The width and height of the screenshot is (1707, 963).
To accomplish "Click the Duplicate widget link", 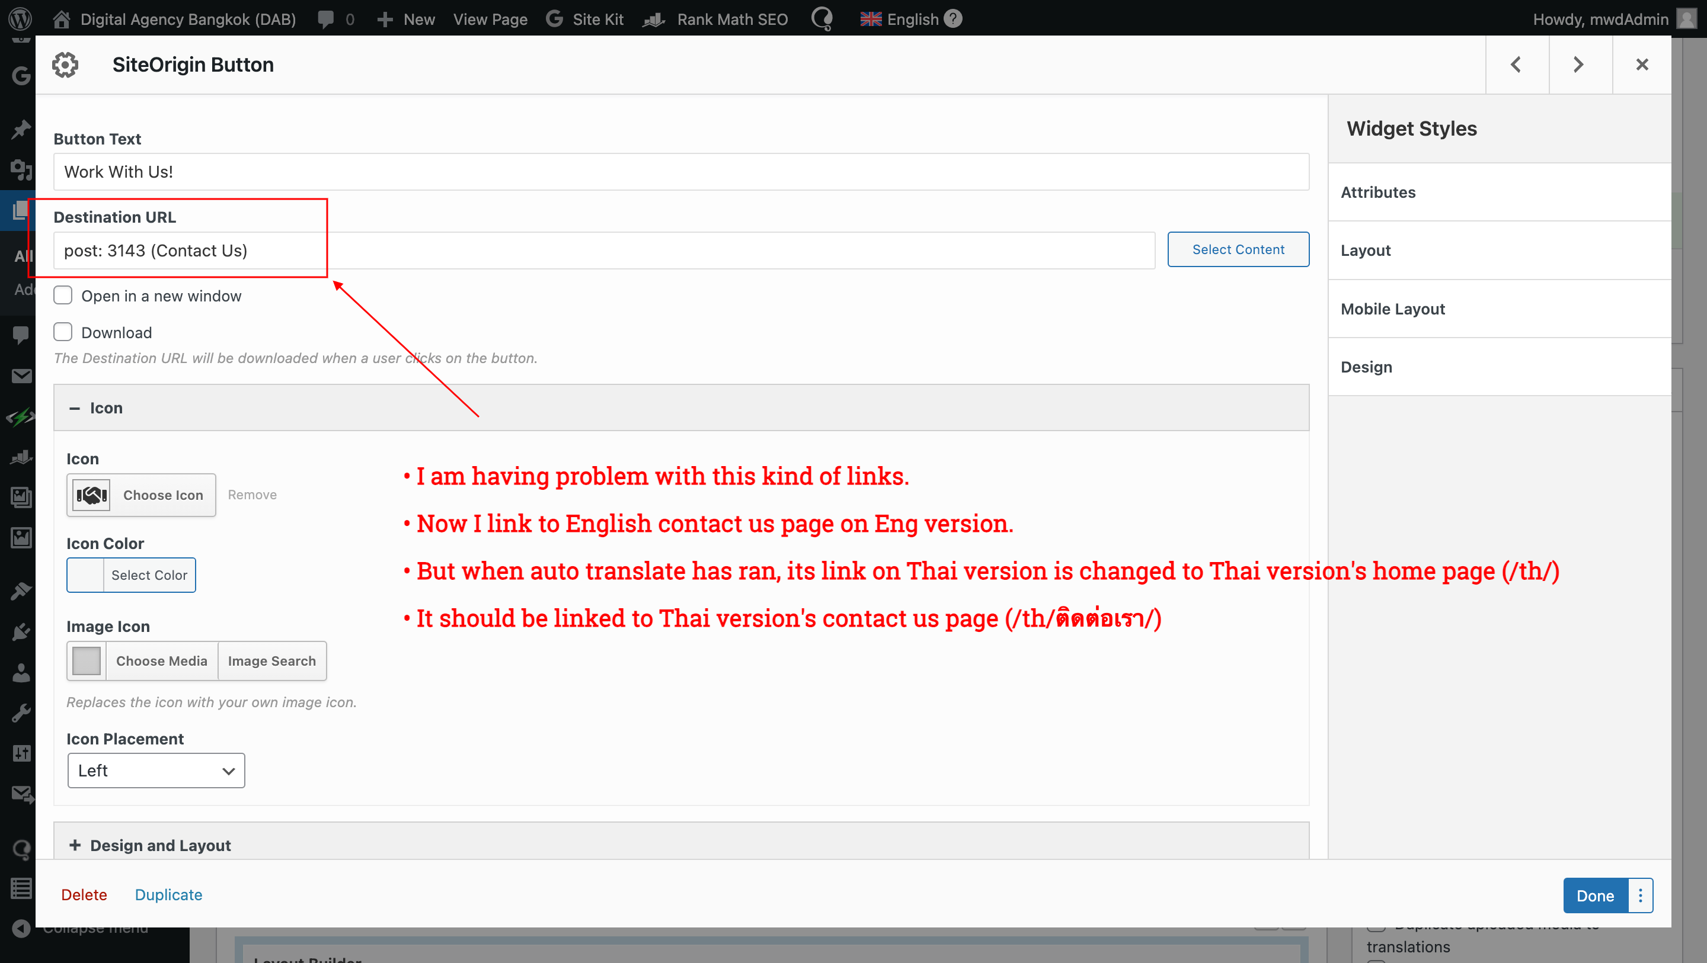I will [x=168, y=894].
